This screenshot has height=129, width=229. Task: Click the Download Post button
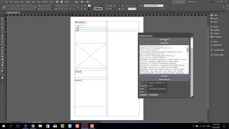(x=164, y=40)
